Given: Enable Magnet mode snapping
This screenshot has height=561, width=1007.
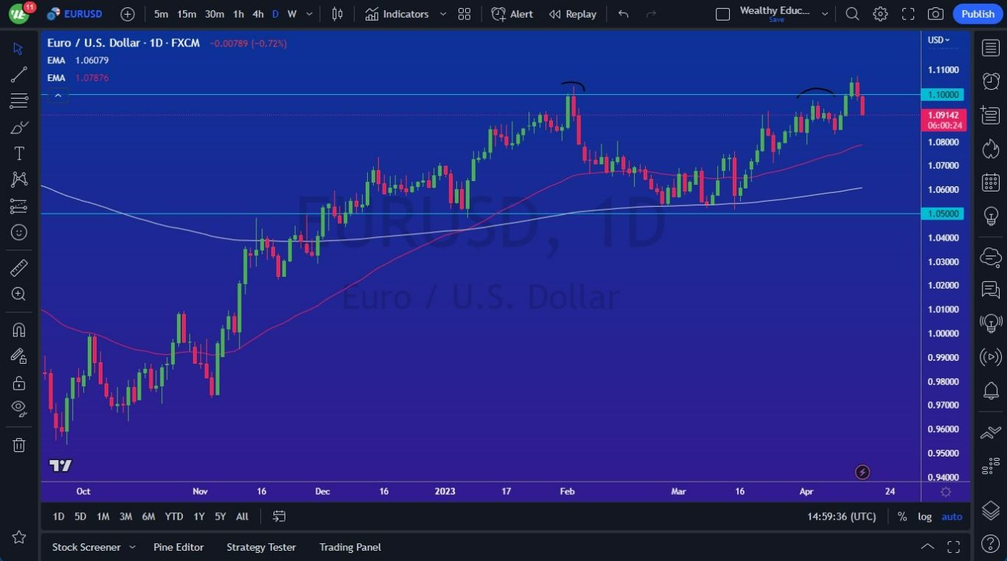Looking at the screenshot, I should click(18, 330).
